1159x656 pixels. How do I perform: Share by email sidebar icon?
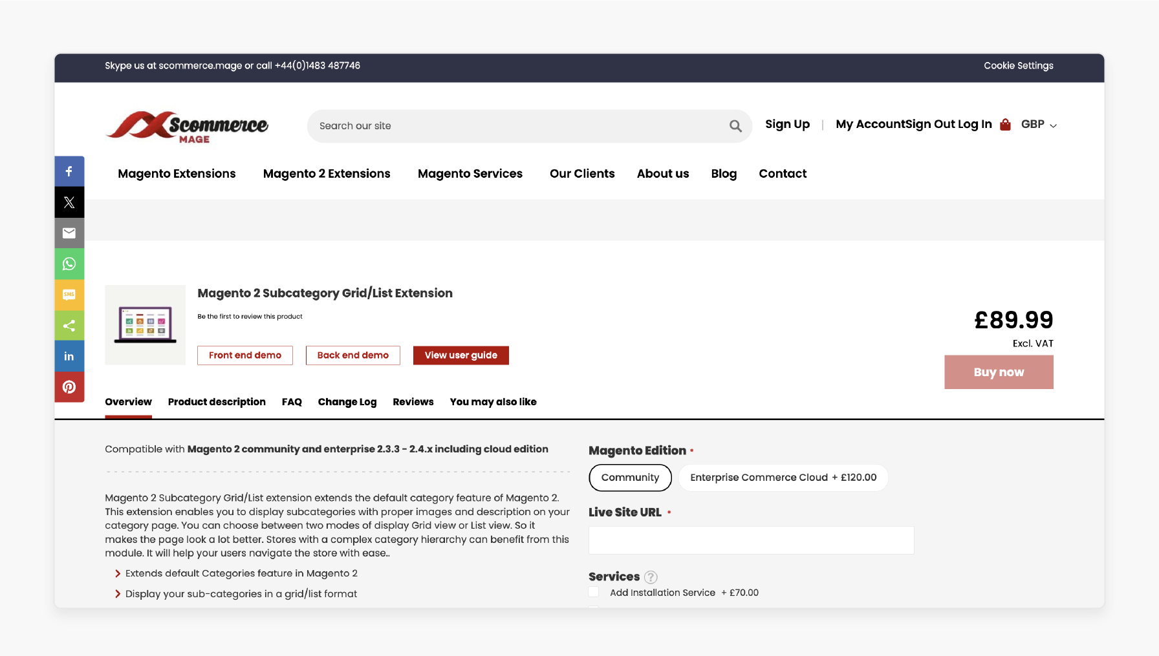pos(69,233)
